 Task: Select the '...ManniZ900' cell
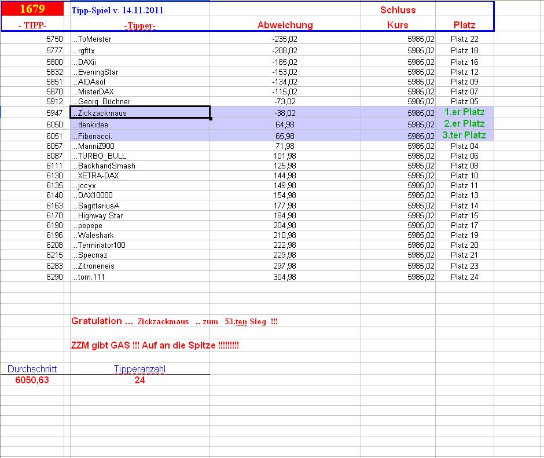point(140,146)
